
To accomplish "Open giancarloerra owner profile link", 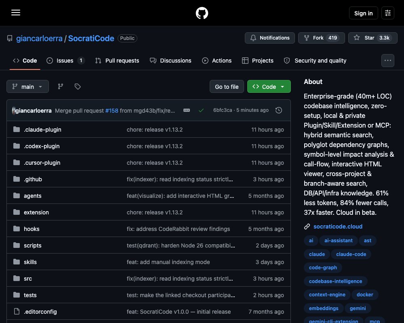I will point(39,38).
